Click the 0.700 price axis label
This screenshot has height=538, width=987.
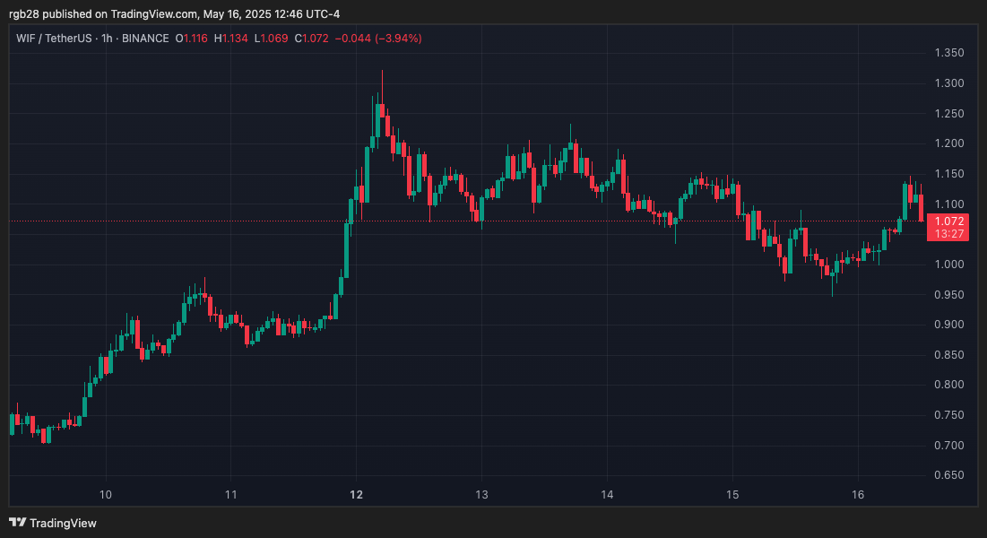coord(949,446)
